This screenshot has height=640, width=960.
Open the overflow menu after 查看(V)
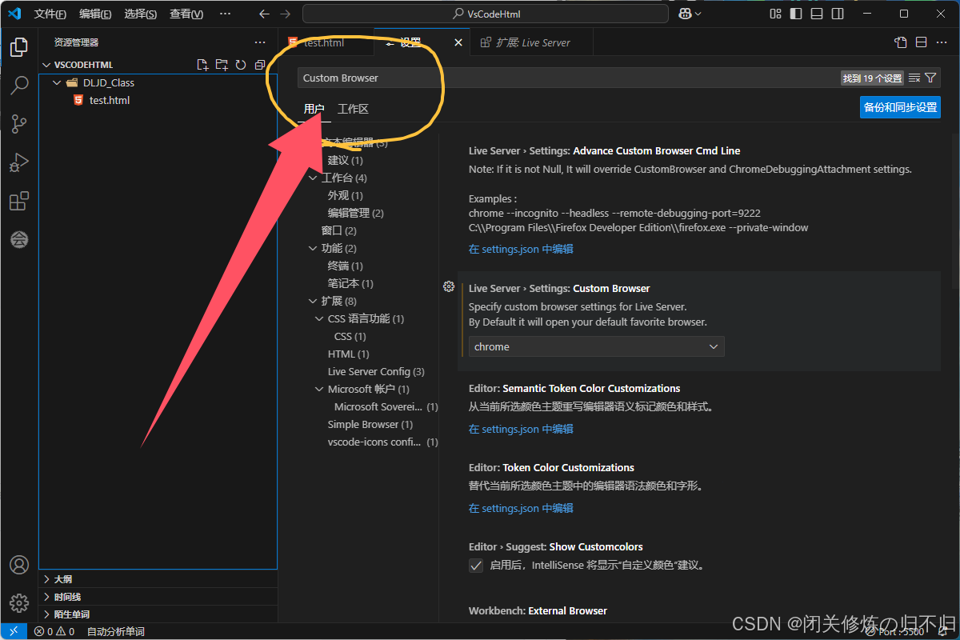click(x=226, y=14)
